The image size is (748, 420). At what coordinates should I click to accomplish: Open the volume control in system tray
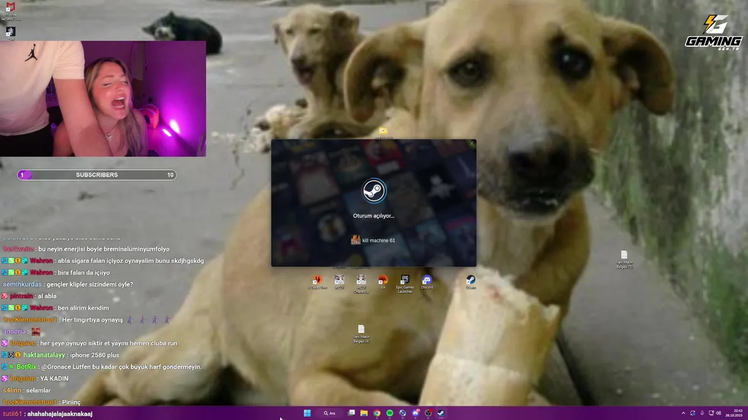click(719, 413)
